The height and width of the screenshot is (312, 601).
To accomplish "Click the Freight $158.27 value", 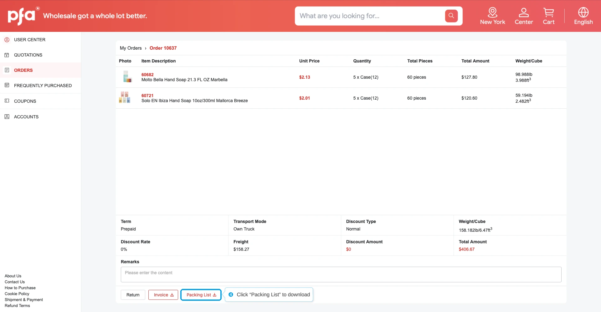I will pyautogui.click(x=241, y=249).
